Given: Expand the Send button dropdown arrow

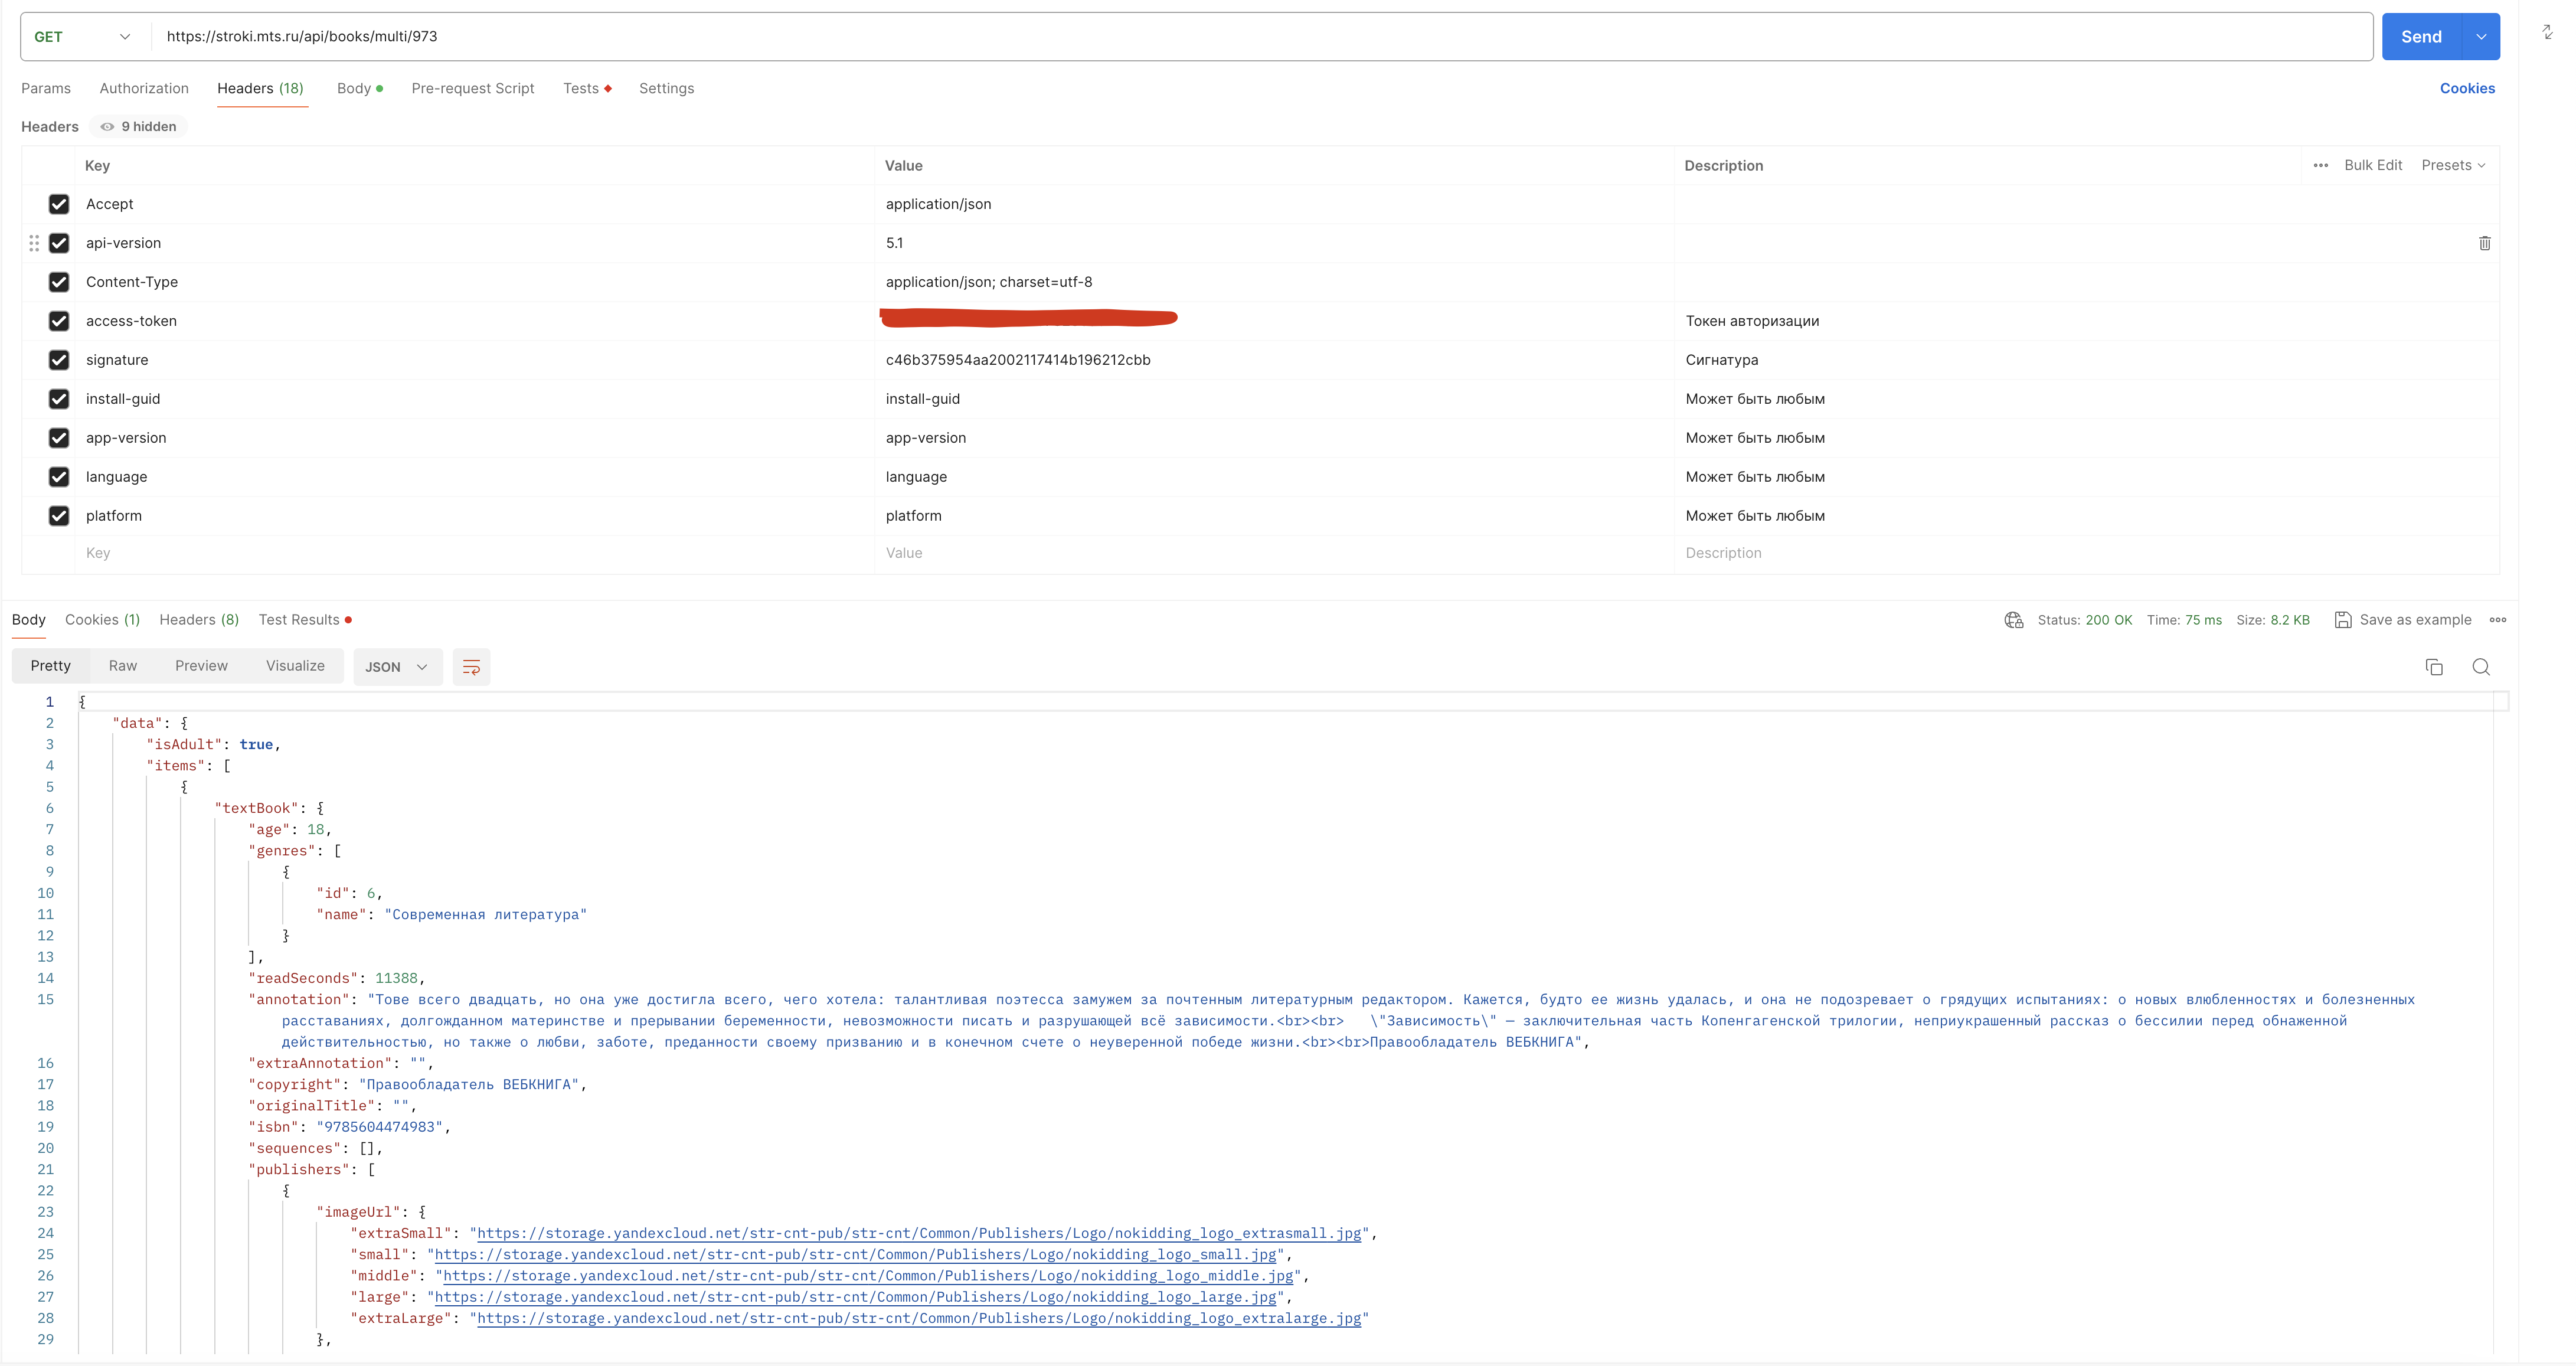Looking at the screenshot, I should coord(2481,37).
